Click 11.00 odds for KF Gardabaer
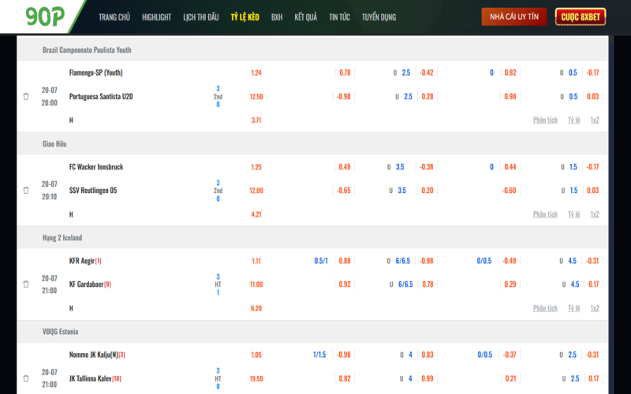The width and height of the screenshot is (631, 394). coord(256,284)
